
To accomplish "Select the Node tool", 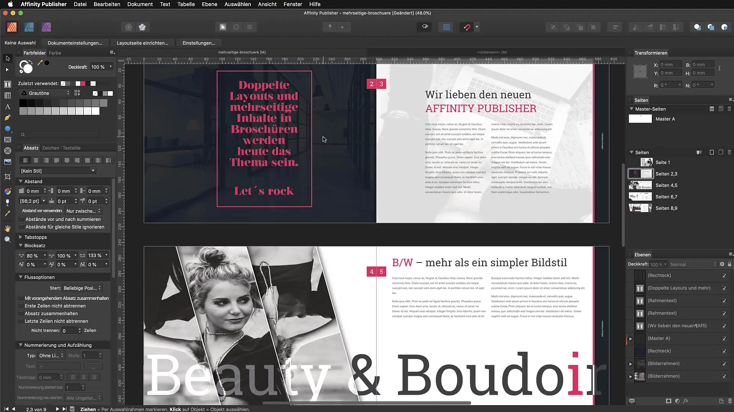I will tap(7, 70).
